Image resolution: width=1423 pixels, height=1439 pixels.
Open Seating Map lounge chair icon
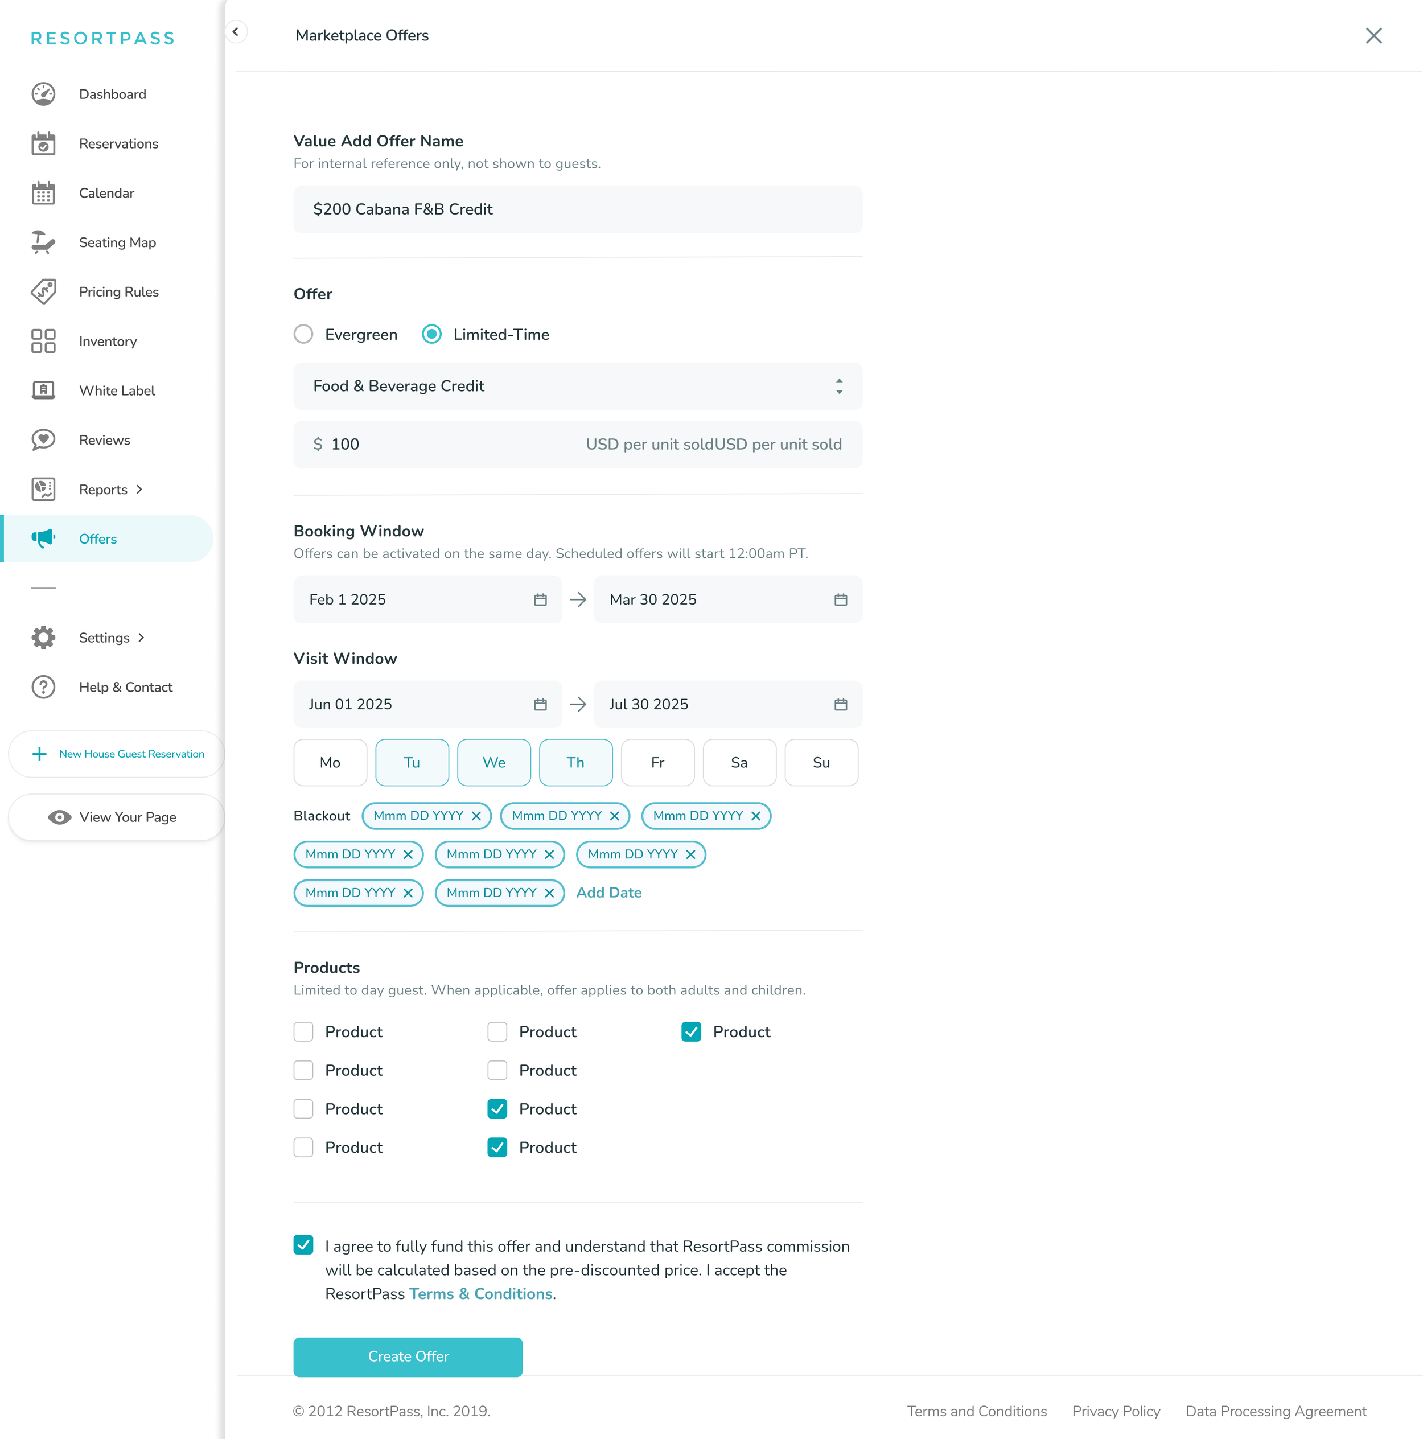pyautogui.click(x=43, y=242)
